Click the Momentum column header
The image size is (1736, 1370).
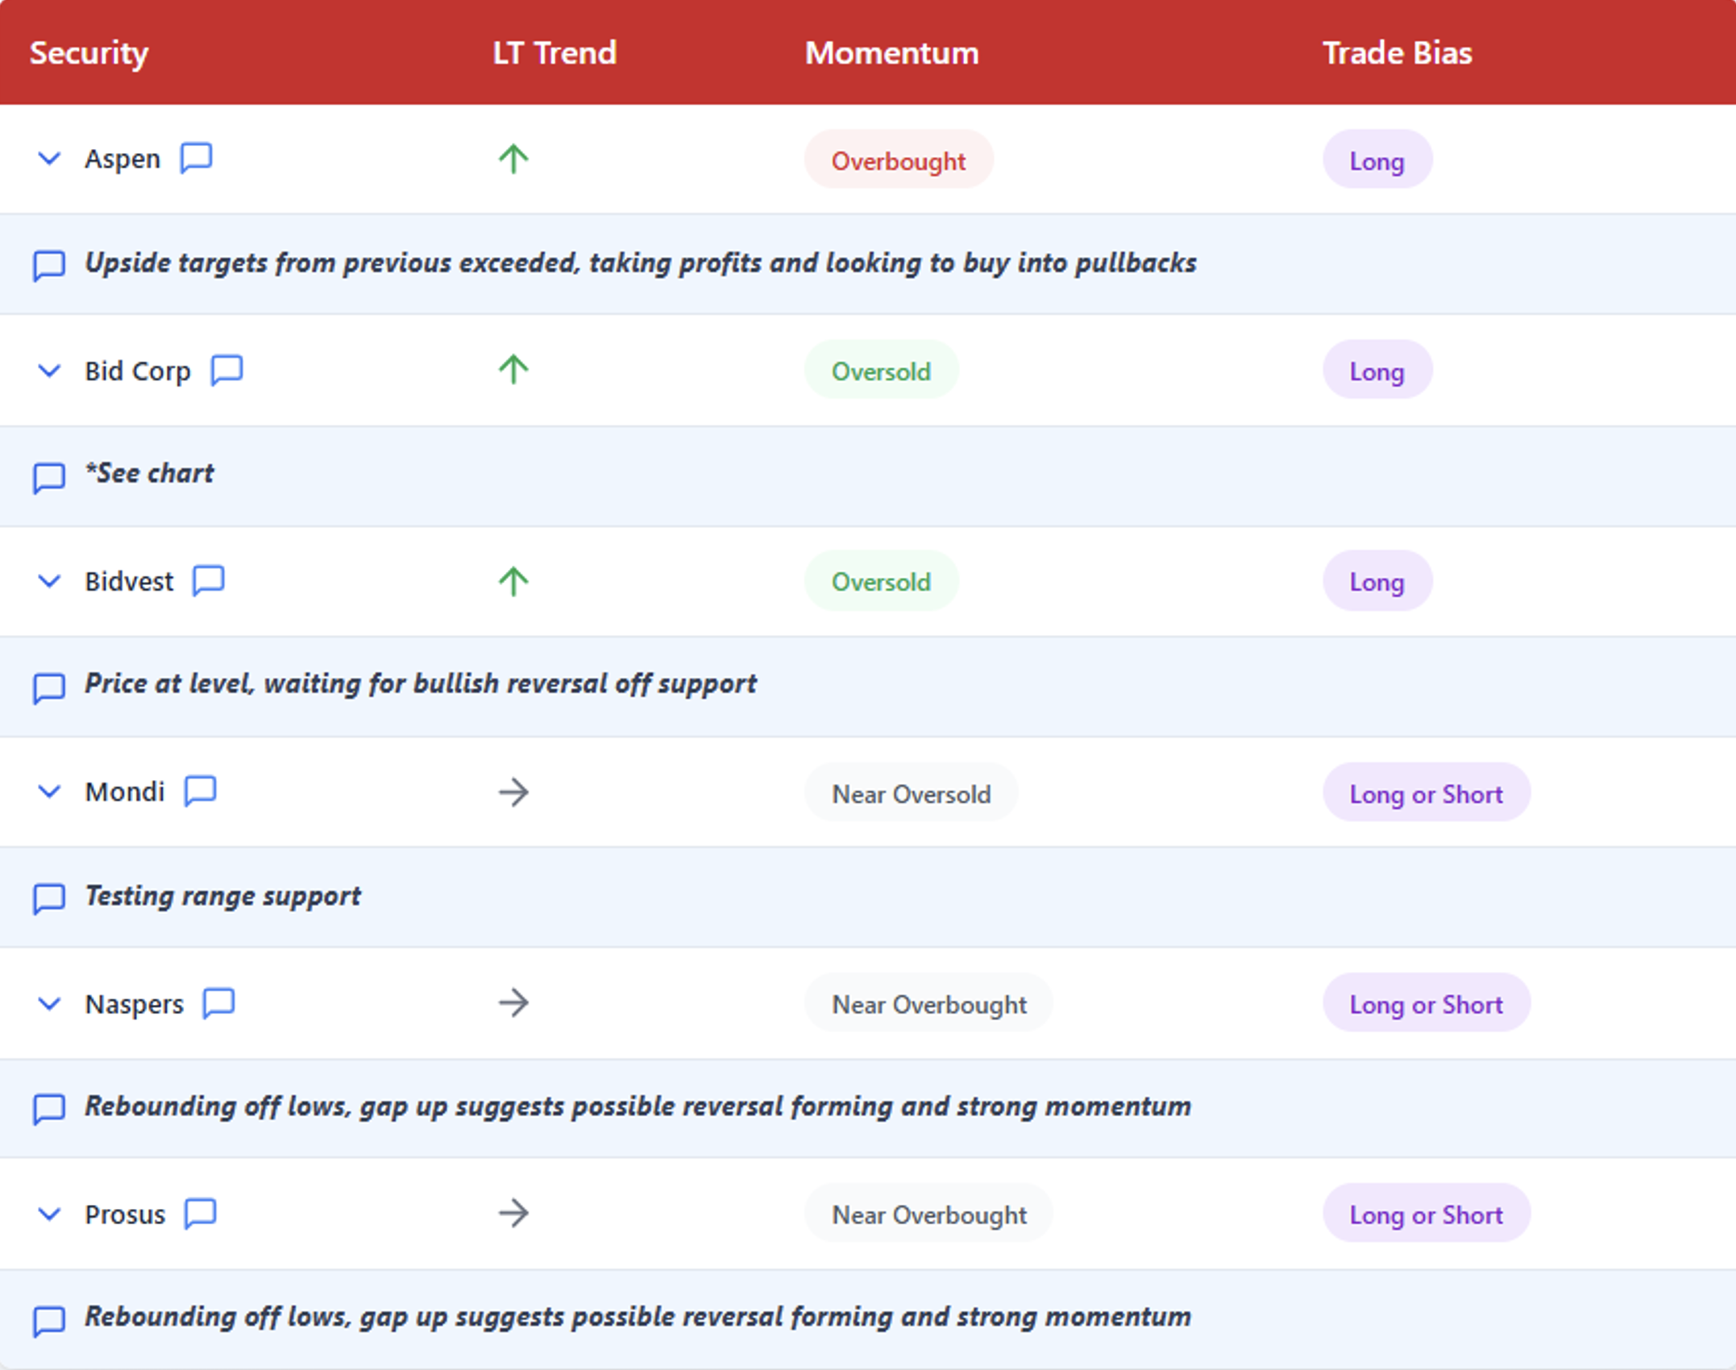coord(891,53)
